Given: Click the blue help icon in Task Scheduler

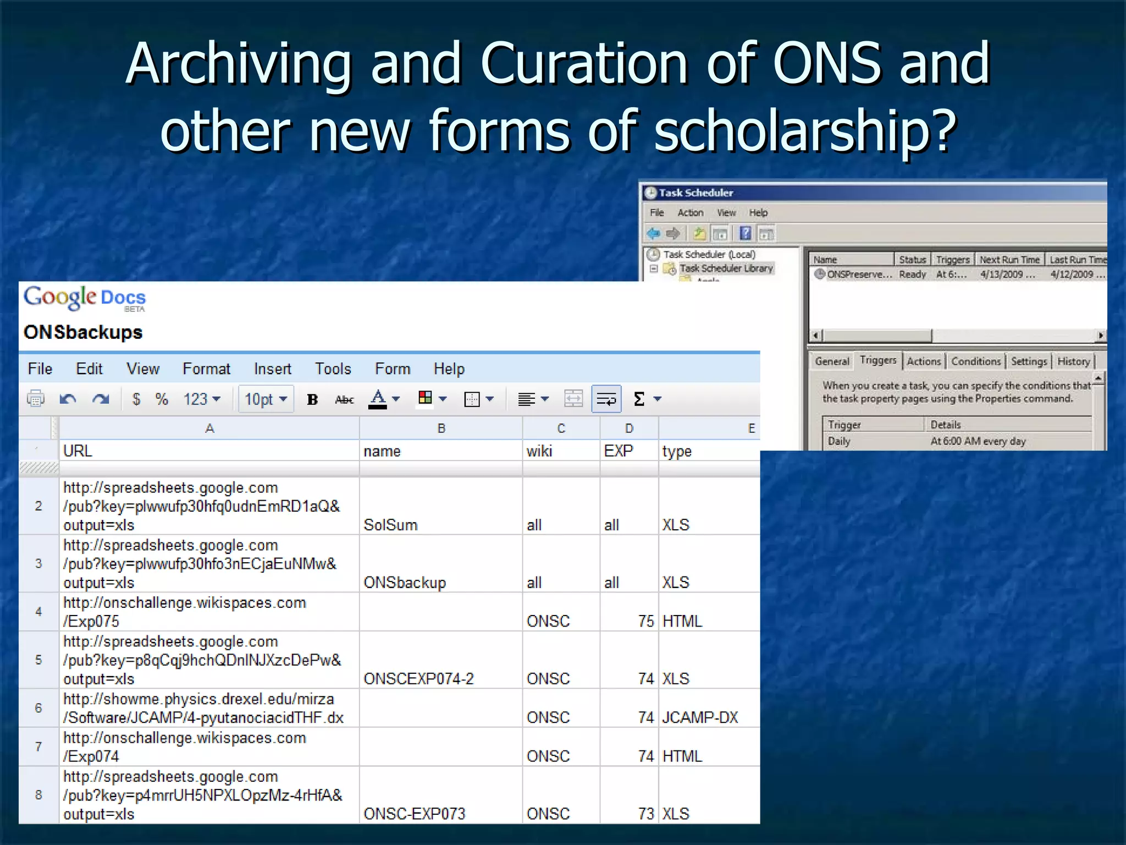Looking at the screenshot, I should point(745,234).
